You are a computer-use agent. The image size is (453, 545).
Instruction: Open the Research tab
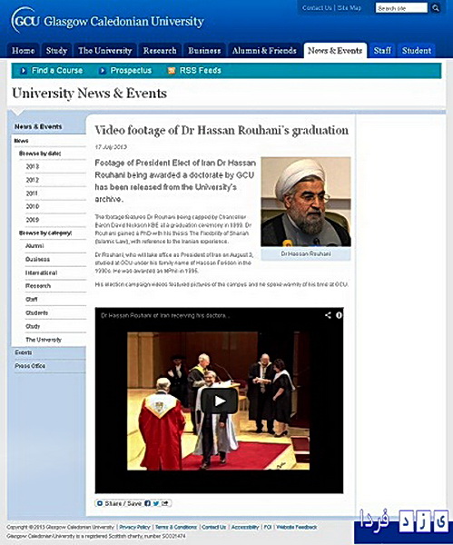pos(160,51)
